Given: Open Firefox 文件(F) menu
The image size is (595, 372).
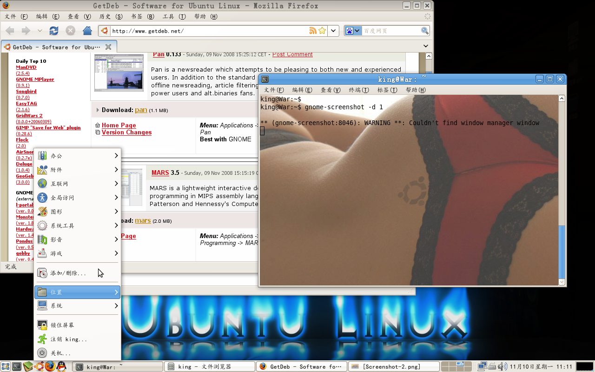Looking at the screenshot, I should pyautogui.click(x=16, y=16).
